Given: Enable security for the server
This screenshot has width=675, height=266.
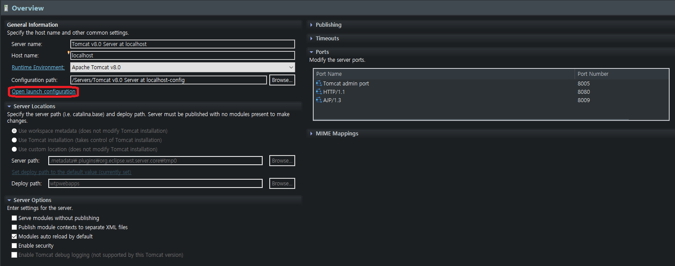Looking at the screenshot, I should [x=14, y=245].
